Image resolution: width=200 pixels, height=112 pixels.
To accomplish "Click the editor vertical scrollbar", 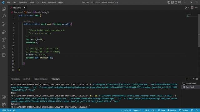I will coord(199,30).
